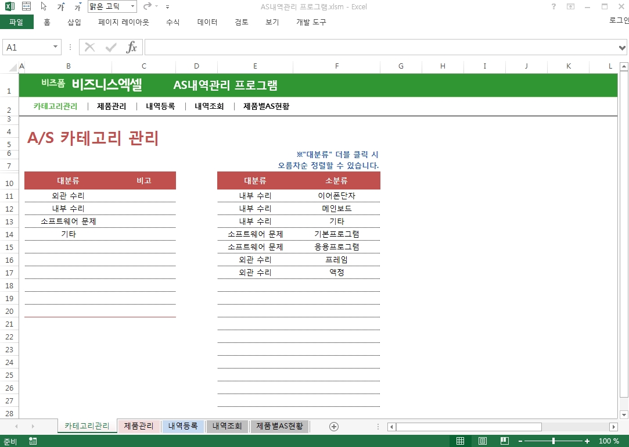Click the column width quick access icon
Image resolution: width=629 pixels, height=447 pixels.
click(x=27, y=6)
